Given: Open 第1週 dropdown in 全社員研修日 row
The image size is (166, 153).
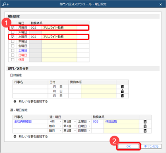Looking at the screenshot, I should (x=70, y=122).
